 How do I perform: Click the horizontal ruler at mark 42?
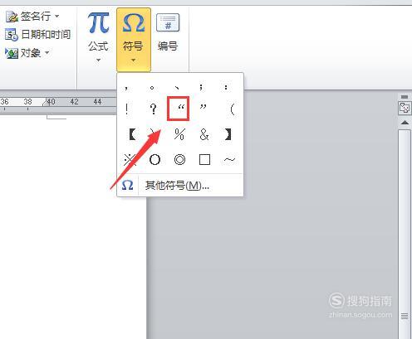tap(74, 102)
